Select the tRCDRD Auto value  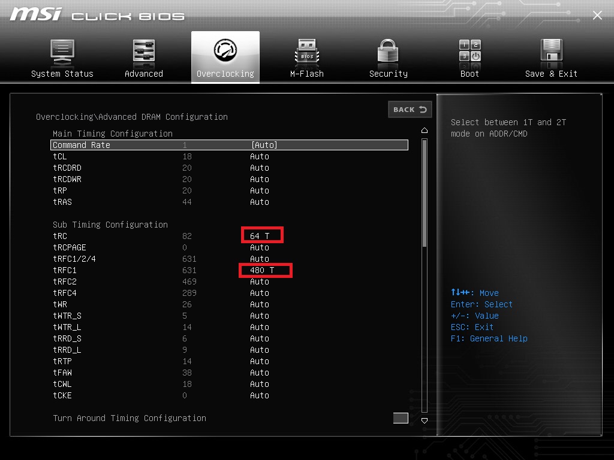(x=260, y=168)
